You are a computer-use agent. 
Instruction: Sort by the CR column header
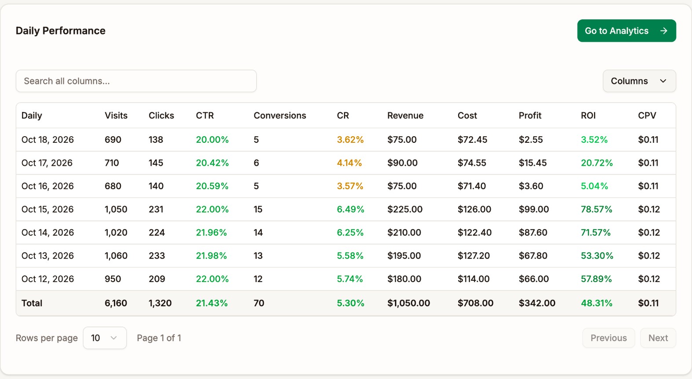click(343, 116)
